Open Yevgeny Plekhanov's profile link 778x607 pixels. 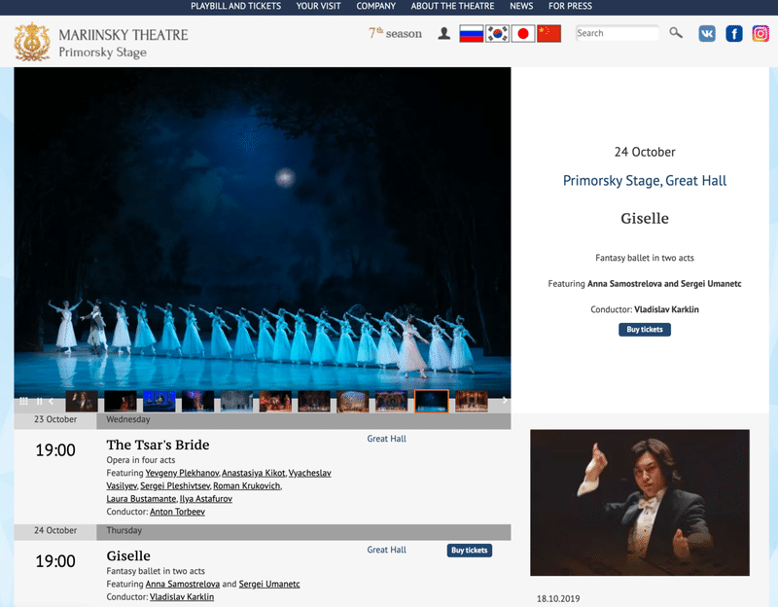coord(182,473)
